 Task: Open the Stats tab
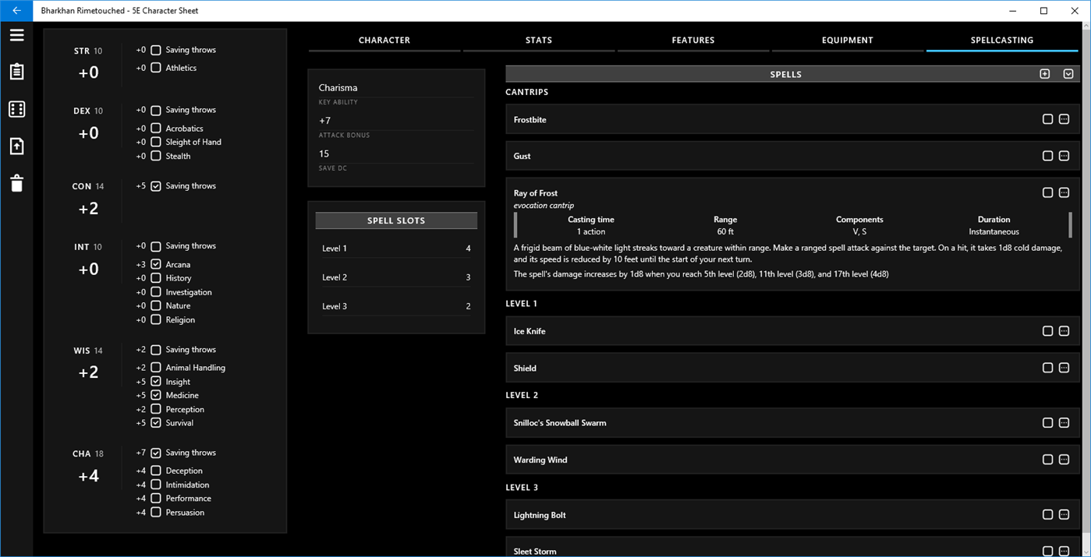538,40
